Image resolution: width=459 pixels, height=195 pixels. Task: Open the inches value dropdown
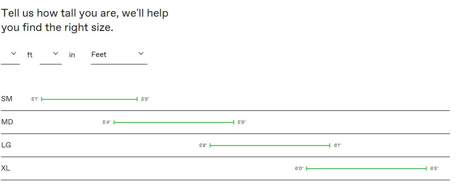(x=51, y=55)
